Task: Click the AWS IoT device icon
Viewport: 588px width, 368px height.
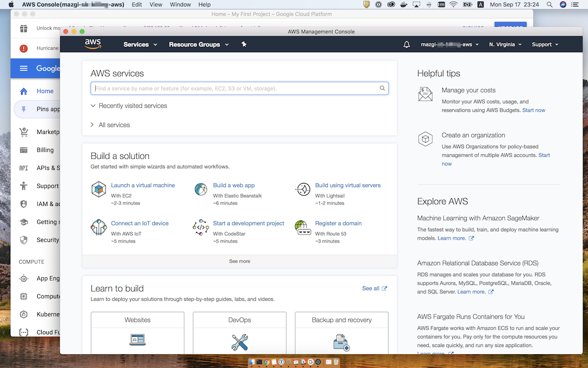Action: pos(99,227)
